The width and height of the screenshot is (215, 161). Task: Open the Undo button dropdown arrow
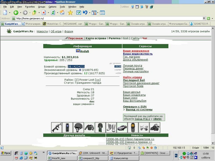[x=90, y=13]
